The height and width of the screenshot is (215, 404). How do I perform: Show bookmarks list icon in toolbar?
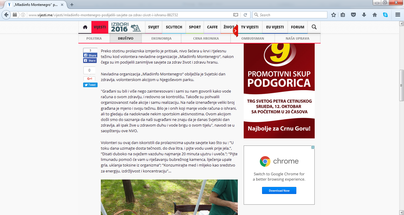(343, 15)
